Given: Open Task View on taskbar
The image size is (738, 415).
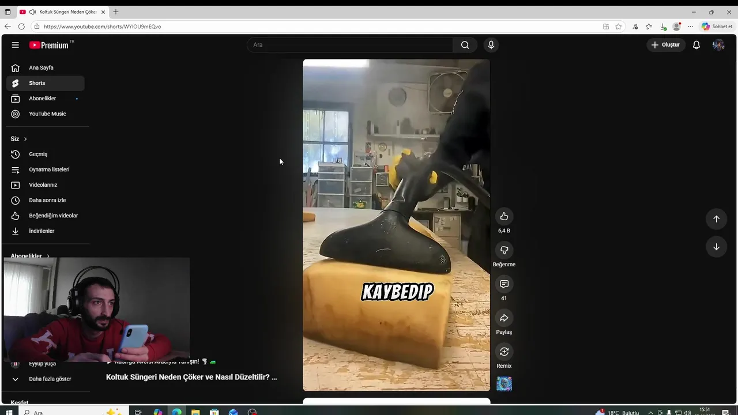Looking at the screenshot, I should coord(138,412).
